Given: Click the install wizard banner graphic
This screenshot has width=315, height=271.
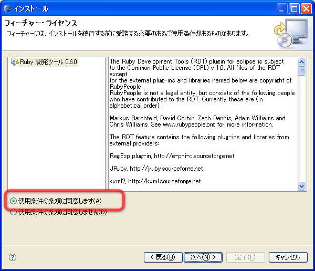Looking at the screenshot, I should (290, 32).
